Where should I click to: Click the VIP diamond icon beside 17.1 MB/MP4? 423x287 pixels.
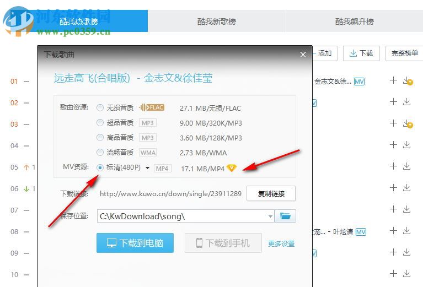[x=232, y=168]
